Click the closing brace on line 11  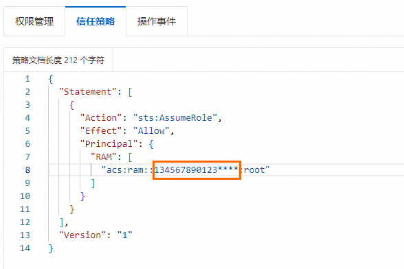pos(72,209)
